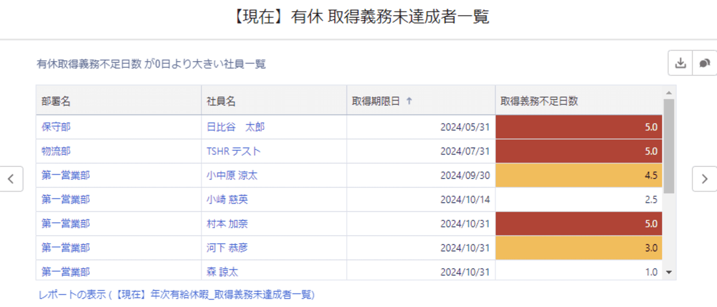Click the left chevron arrow button
Image resolution: width=717 pixels, height=307 pixels.
(11, 179)
